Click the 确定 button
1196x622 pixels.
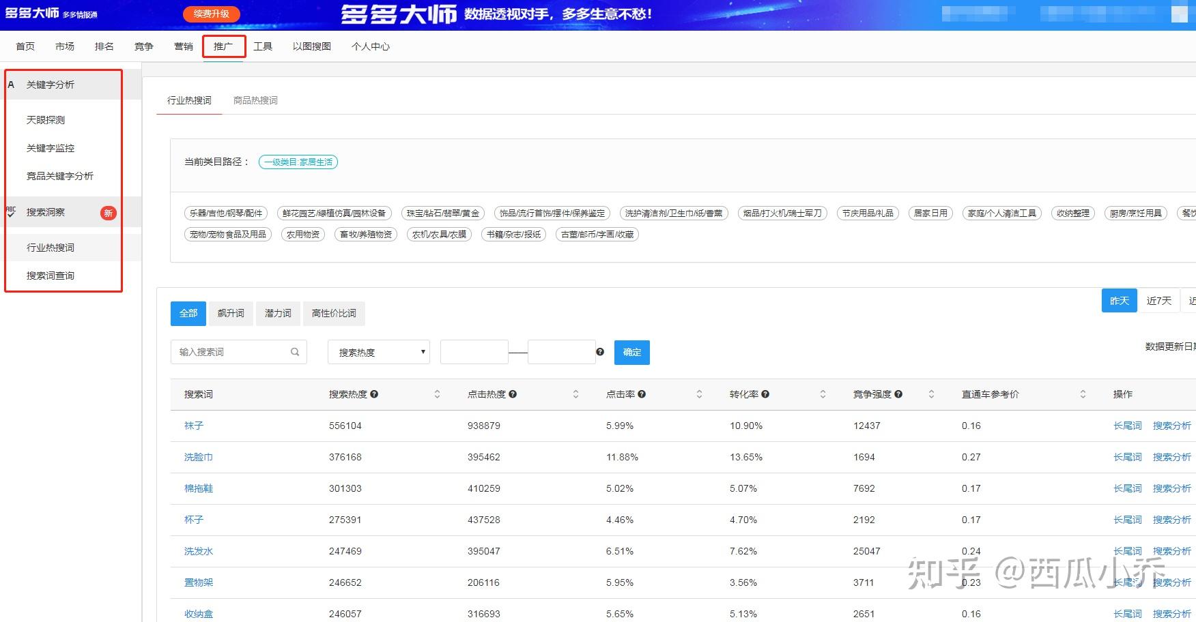632,352
